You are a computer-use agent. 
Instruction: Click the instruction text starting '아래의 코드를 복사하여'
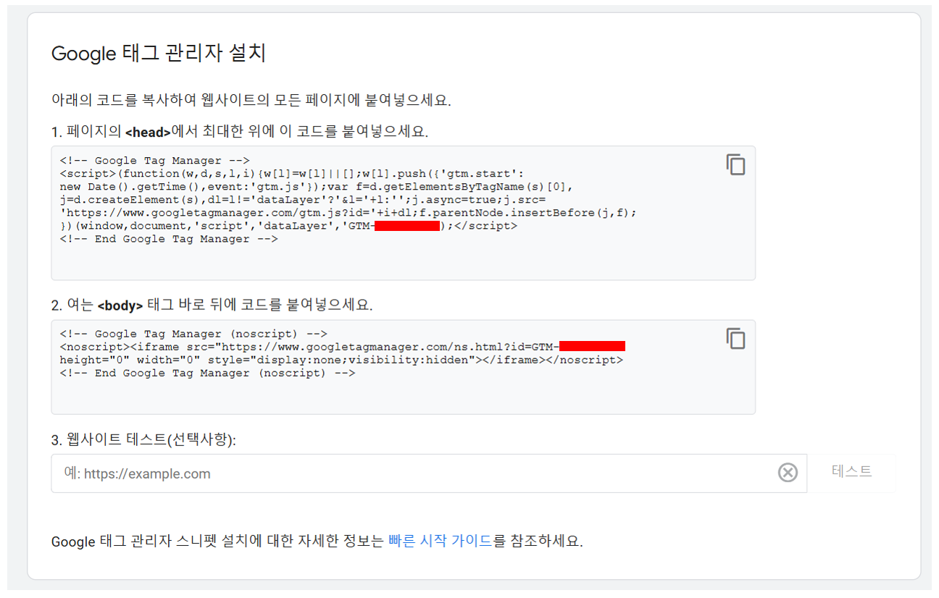pos(251,100)
